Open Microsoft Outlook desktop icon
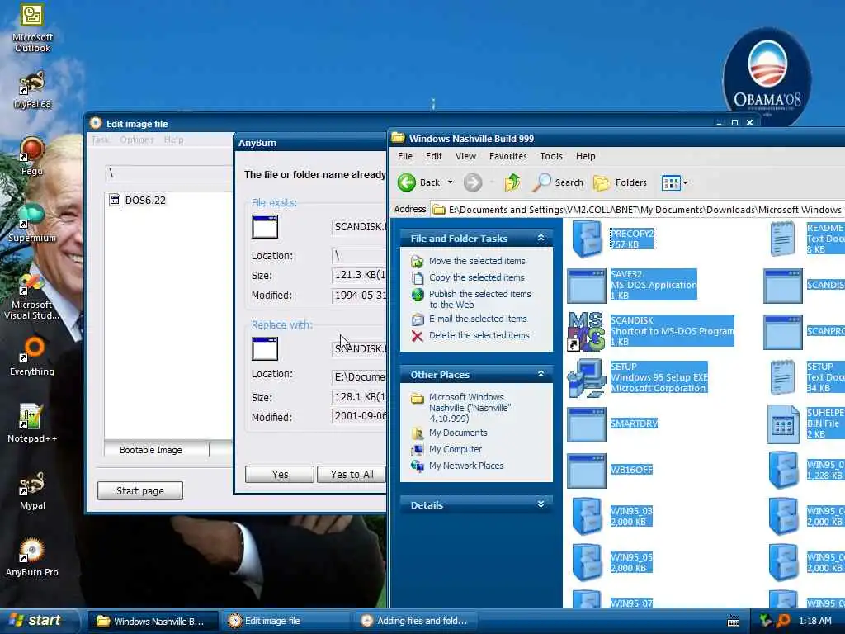 tap(32, 27)
